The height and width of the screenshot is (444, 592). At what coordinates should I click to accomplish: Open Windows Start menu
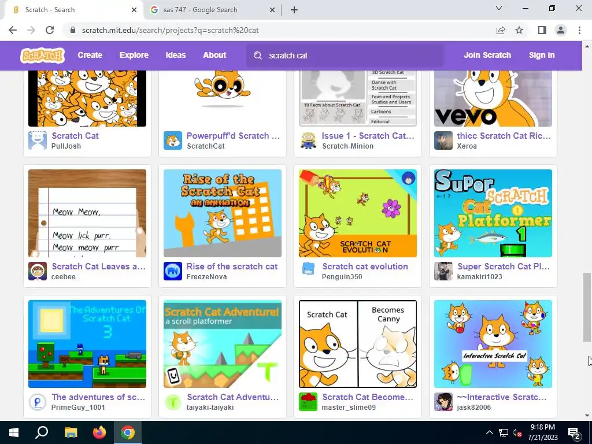point(14,432)
